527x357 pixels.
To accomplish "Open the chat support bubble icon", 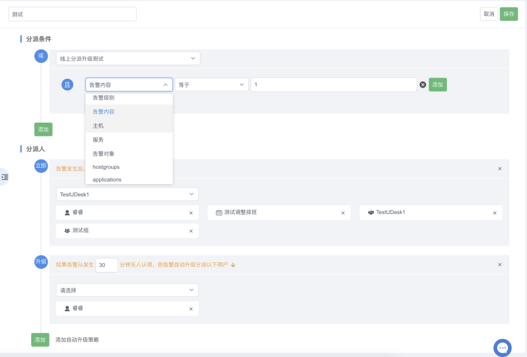I will (x=502, y=348).
